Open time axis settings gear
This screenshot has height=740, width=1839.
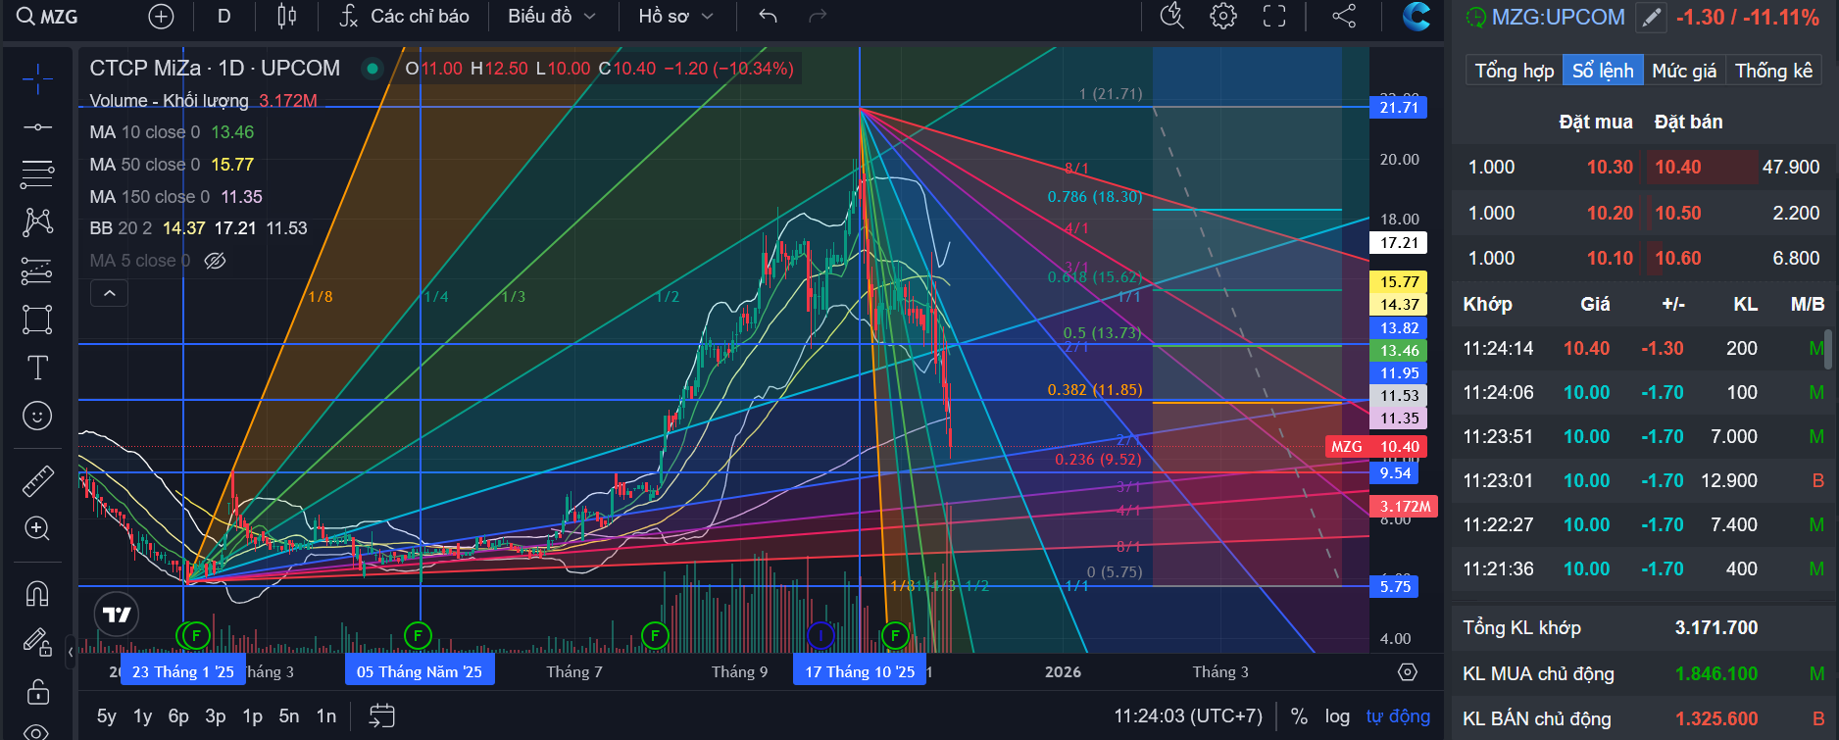1408,672
